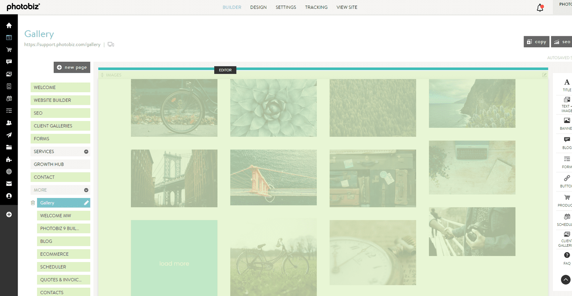Open the Title block panel icon

coord(566,82)
